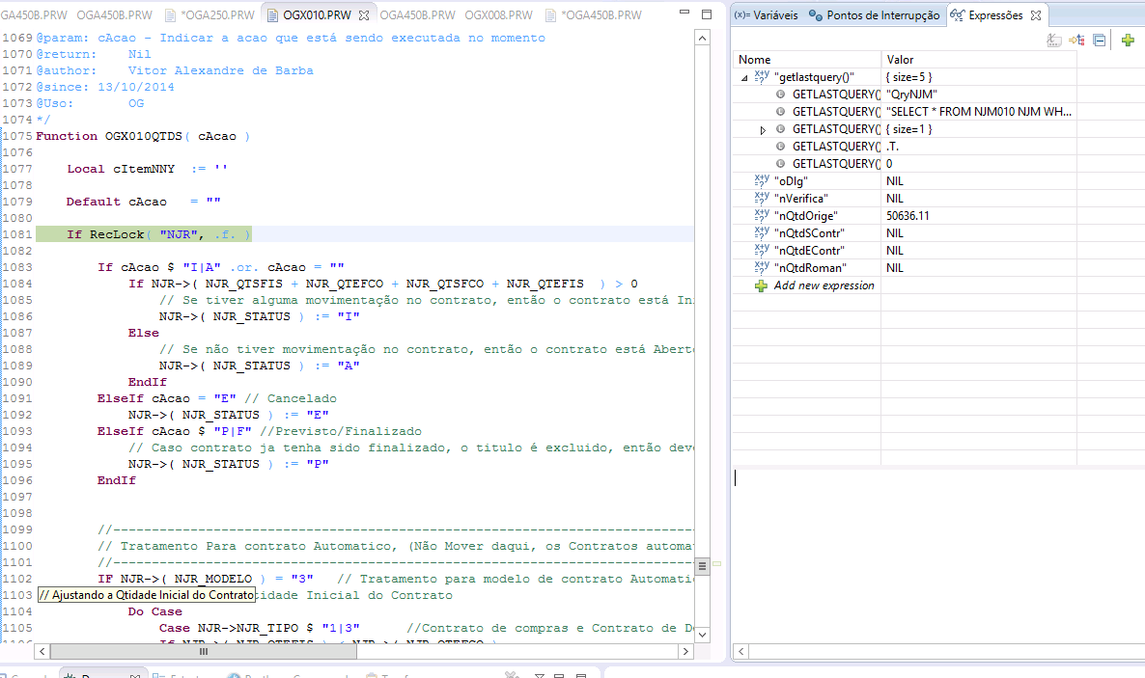This screenshot has width=1145, height=678.
Task: Collapse the "getlastquery()" expression node
Action: click(743, 77)
